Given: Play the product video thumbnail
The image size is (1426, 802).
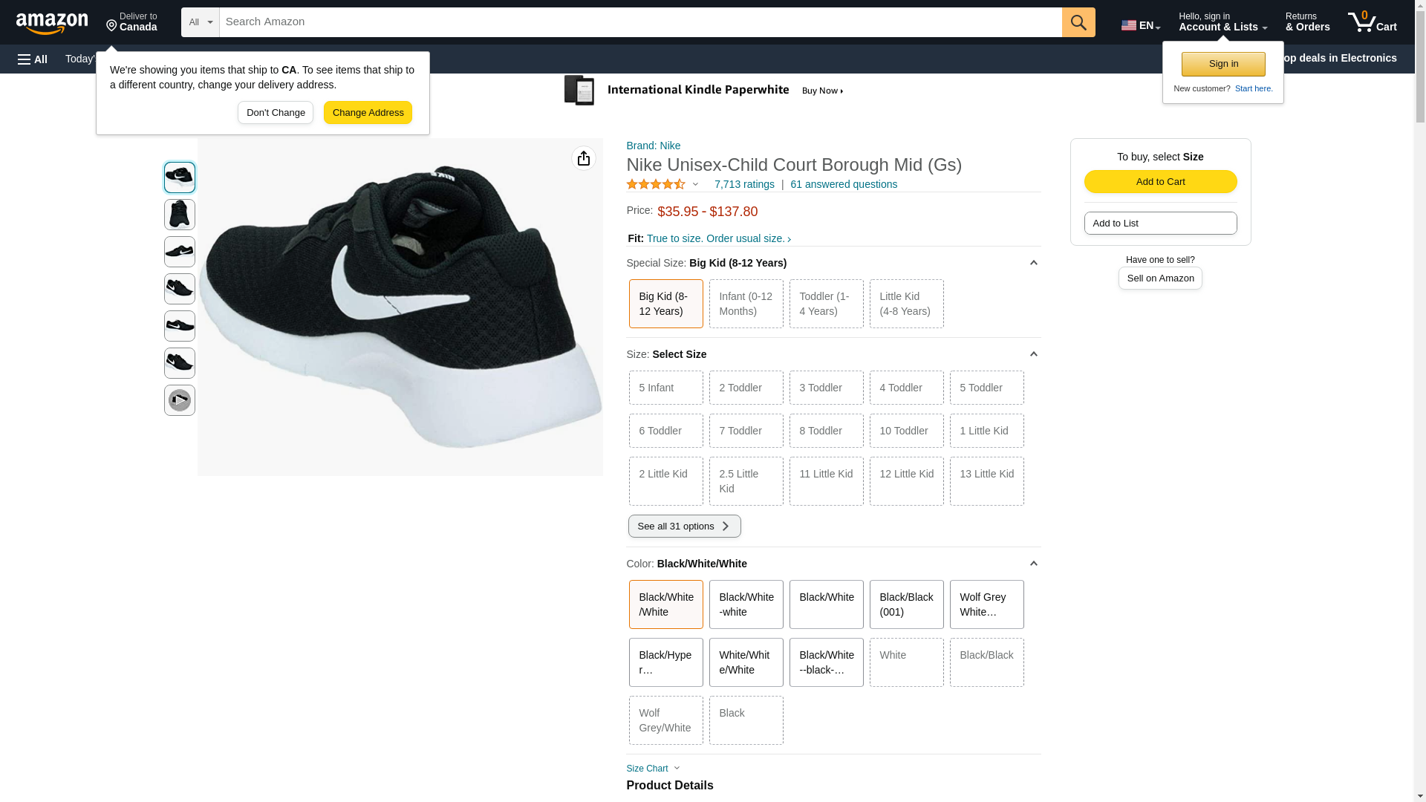Looking at the screenshot, I should coord(180,400).
